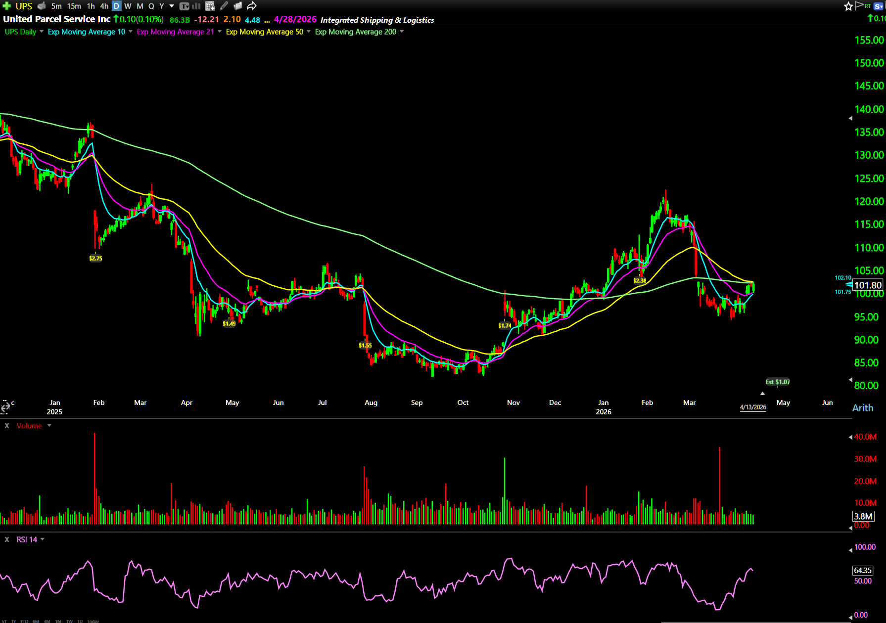Open the Exp Moving Average 200 dropdown
The height and width of the screenshot is (623, 886).
click(x=402, y=32)
